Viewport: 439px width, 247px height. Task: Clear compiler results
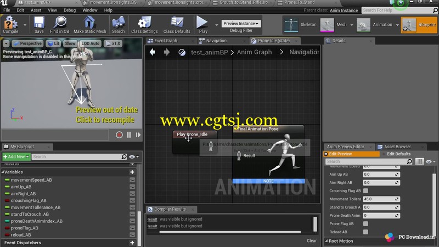pos(311,241)
